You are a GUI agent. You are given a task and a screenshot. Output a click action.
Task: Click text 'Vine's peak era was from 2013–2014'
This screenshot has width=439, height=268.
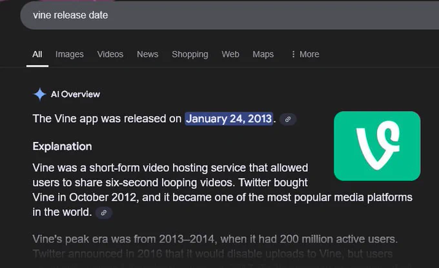tap(123, 239)
